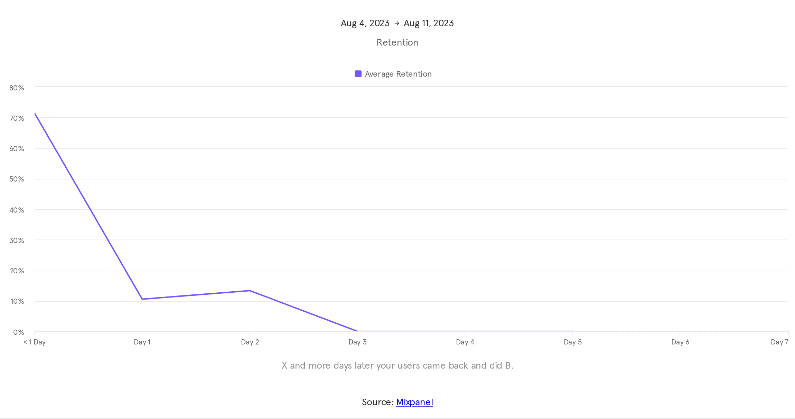This screenshot has height=419, width=795.
Task: Click the 50% y-axis label
Action: (17, 179)
